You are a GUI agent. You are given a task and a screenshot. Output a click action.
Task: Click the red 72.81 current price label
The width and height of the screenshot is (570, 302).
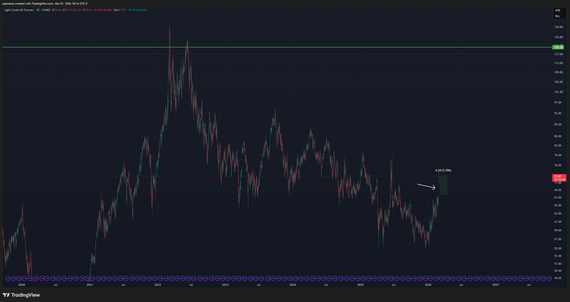(x=558, y=177)
